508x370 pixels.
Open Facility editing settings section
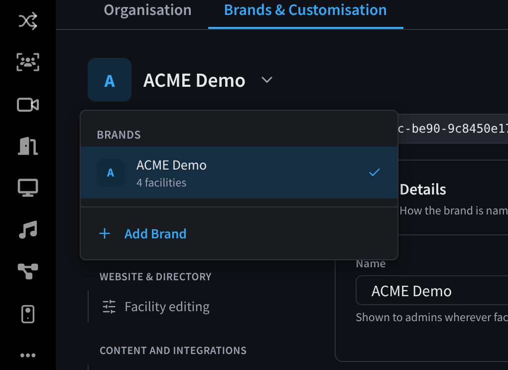pyautogui.click(x=167, y=307)
